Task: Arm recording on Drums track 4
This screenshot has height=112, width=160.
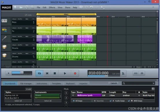Action: tap(27, 45)
